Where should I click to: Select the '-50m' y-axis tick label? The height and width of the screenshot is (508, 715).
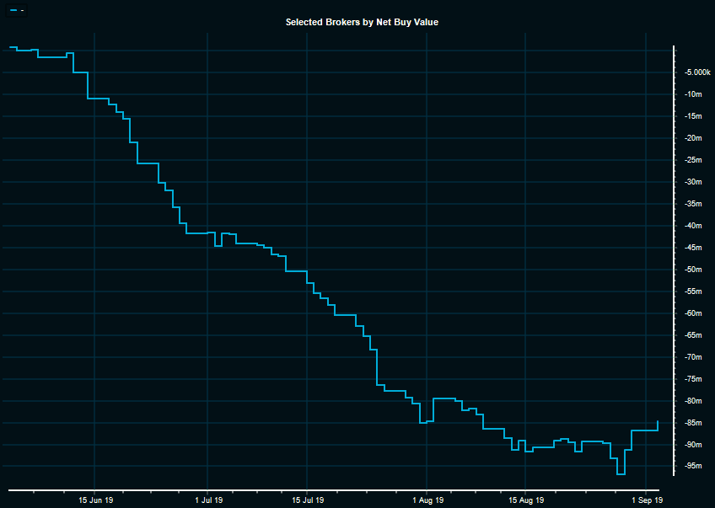[693, 270]
